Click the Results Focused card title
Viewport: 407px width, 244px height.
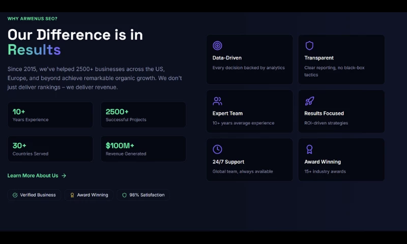tap(324, 113)
